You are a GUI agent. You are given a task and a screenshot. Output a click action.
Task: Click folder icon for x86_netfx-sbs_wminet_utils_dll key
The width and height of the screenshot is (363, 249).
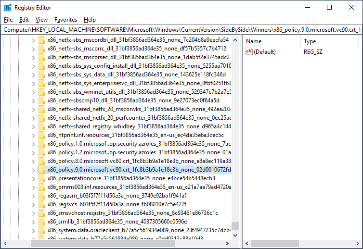(x=41, y=92)
